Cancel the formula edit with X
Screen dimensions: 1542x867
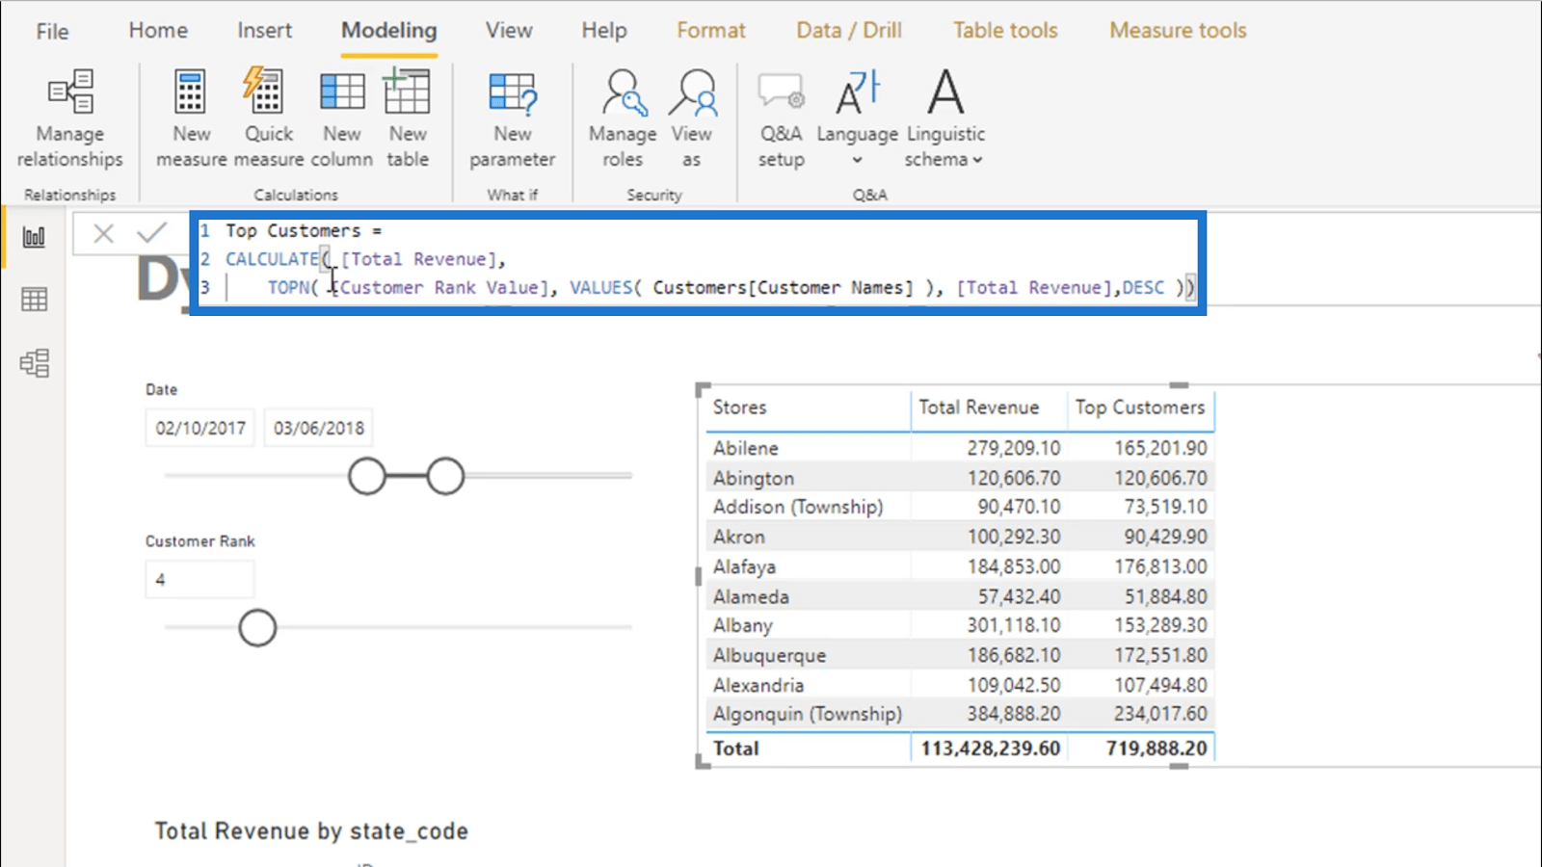[x=104, y=233]
